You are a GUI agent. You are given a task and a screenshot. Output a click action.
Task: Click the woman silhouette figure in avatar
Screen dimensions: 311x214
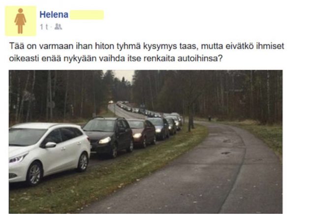coord(20,21)
